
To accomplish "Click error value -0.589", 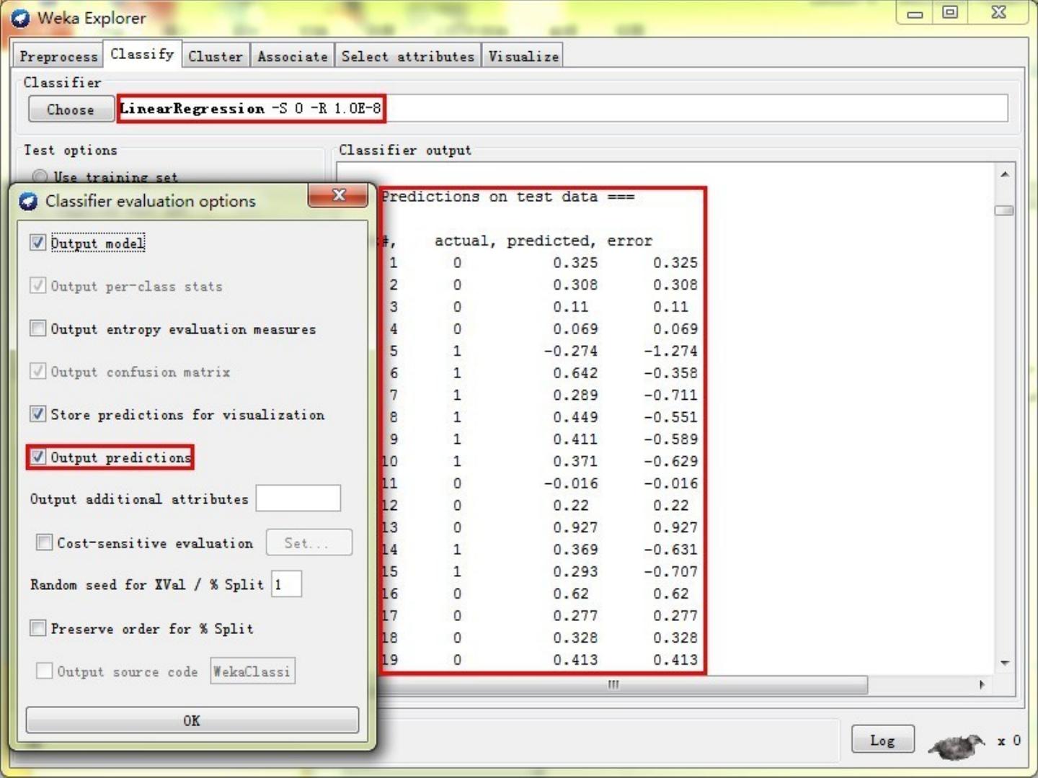I will 670,439.
